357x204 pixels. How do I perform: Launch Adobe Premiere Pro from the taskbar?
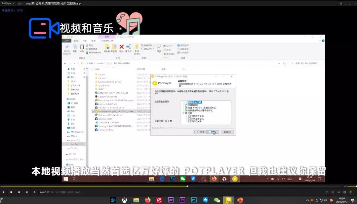click(x=182, y=200)
